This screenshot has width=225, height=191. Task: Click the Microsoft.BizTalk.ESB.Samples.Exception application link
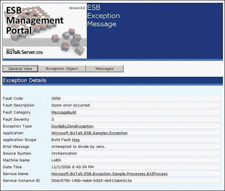(x=90, y=133)
